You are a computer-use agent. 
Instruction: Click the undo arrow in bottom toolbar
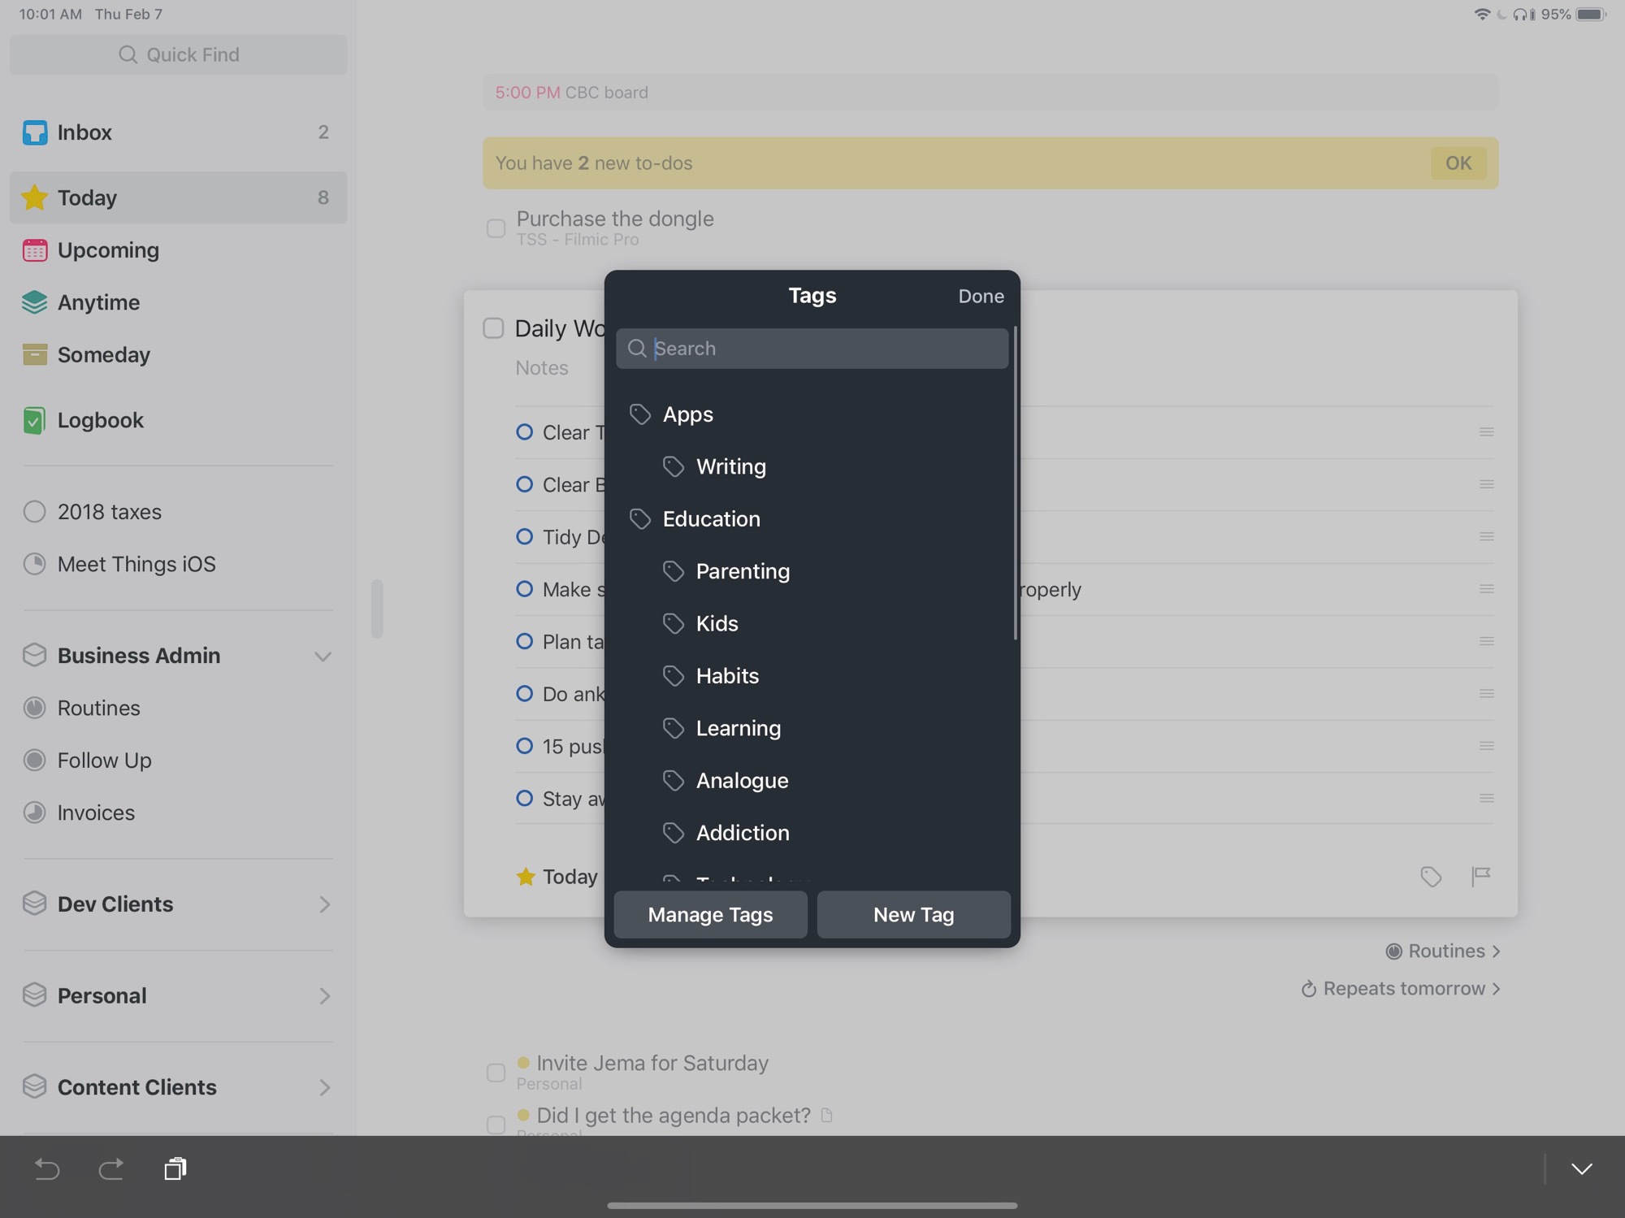47,1168
